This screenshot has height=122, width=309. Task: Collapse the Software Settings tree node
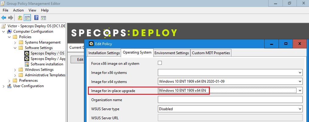tap(15, 48)
